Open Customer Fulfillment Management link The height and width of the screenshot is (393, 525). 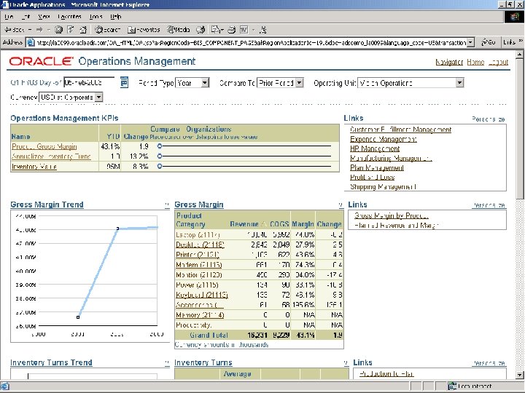[401, 130]
